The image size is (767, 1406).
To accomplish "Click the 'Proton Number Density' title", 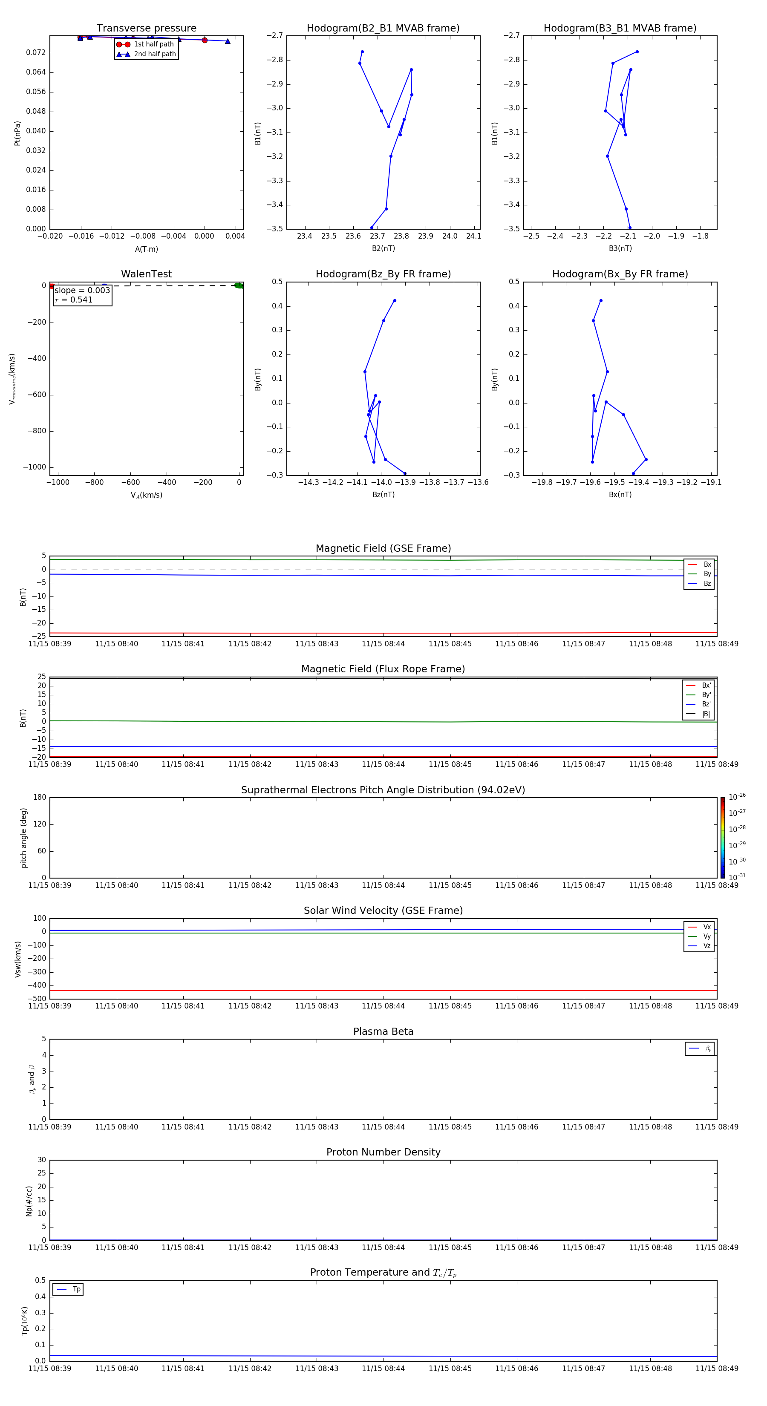I will (383, 1152).
